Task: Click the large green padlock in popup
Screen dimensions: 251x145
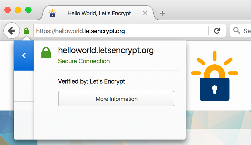Action: (x=46, y=52)
